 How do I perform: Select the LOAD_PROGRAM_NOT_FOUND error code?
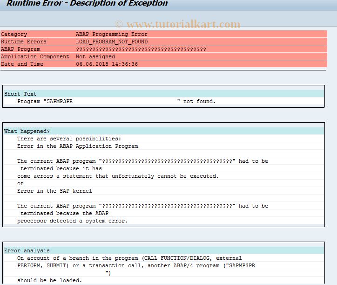[x=112, y=42]
